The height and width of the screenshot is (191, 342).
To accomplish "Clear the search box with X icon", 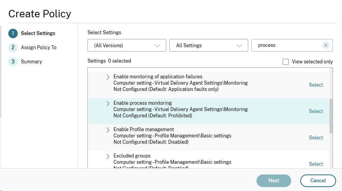I will 325,45.
